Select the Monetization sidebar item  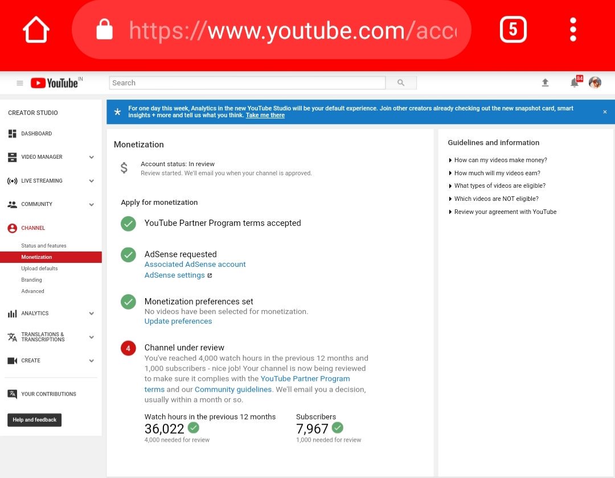[x=51, y=257]
